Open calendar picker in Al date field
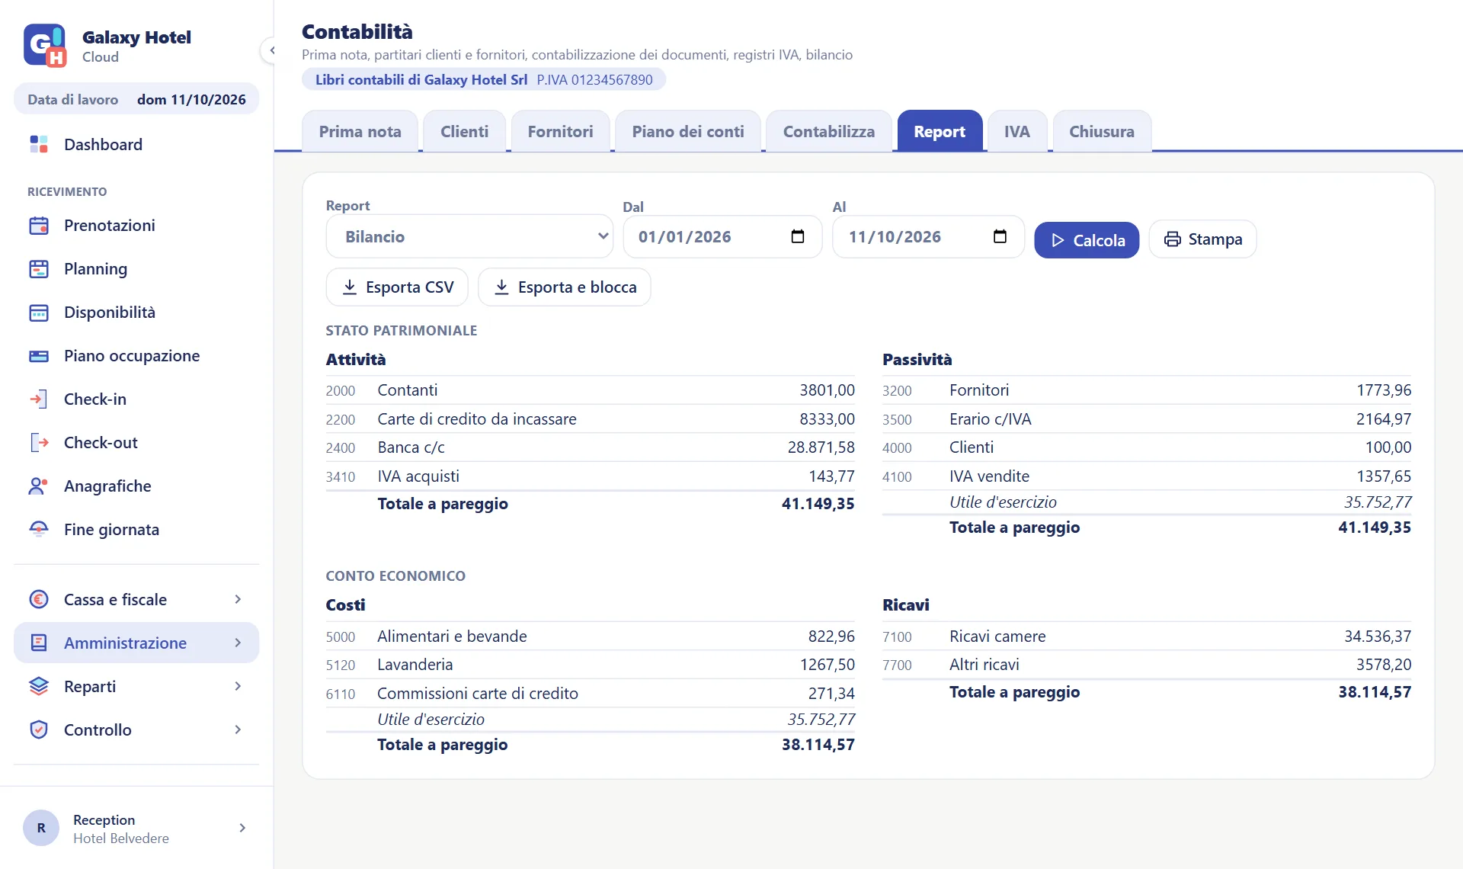The image size is (1463, 869). pyautogui.click(x=1000, y=236)
